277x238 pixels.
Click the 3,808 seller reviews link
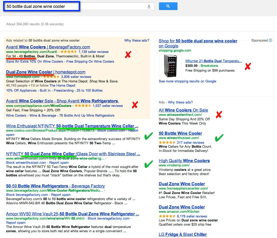coord(76,77)
